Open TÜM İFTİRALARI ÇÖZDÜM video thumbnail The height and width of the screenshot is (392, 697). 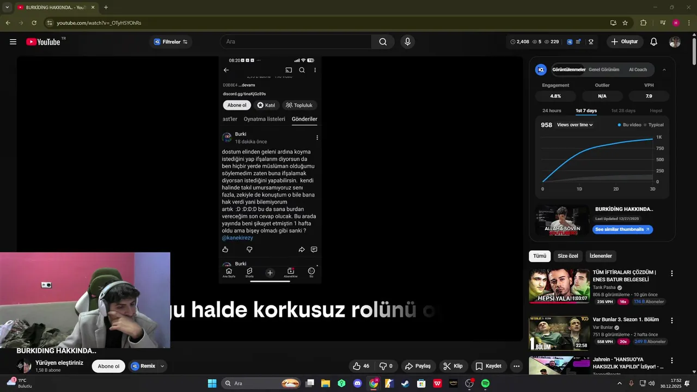pyautogui.click(x=559, y=286)
